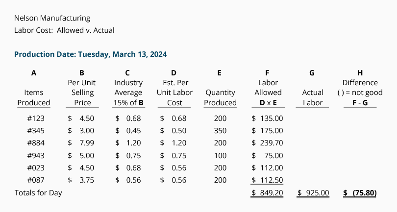Click the $112.50 labor allowed for #087
The image size is (397, 212).
click(268, 180)
